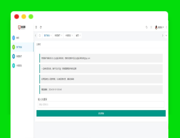Viewport: 180px width, 138px height.
Task: Click the penguin avatar icon
Action: 156,27
